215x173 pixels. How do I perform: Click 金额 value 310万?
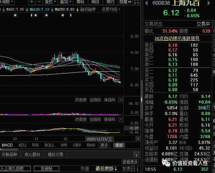(204, 108)
